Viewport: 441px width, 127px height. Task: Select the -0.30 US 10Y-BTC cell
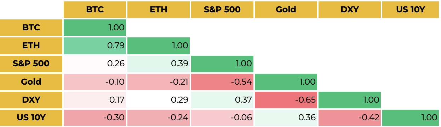click(x=95, y=118)
